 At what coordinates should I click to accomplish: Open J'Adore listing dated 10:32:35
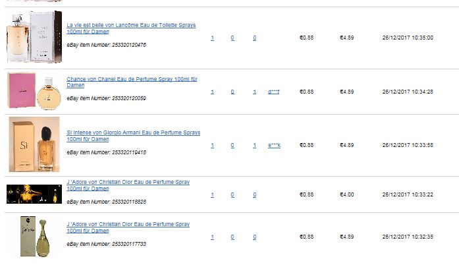(x=128, y=227)
